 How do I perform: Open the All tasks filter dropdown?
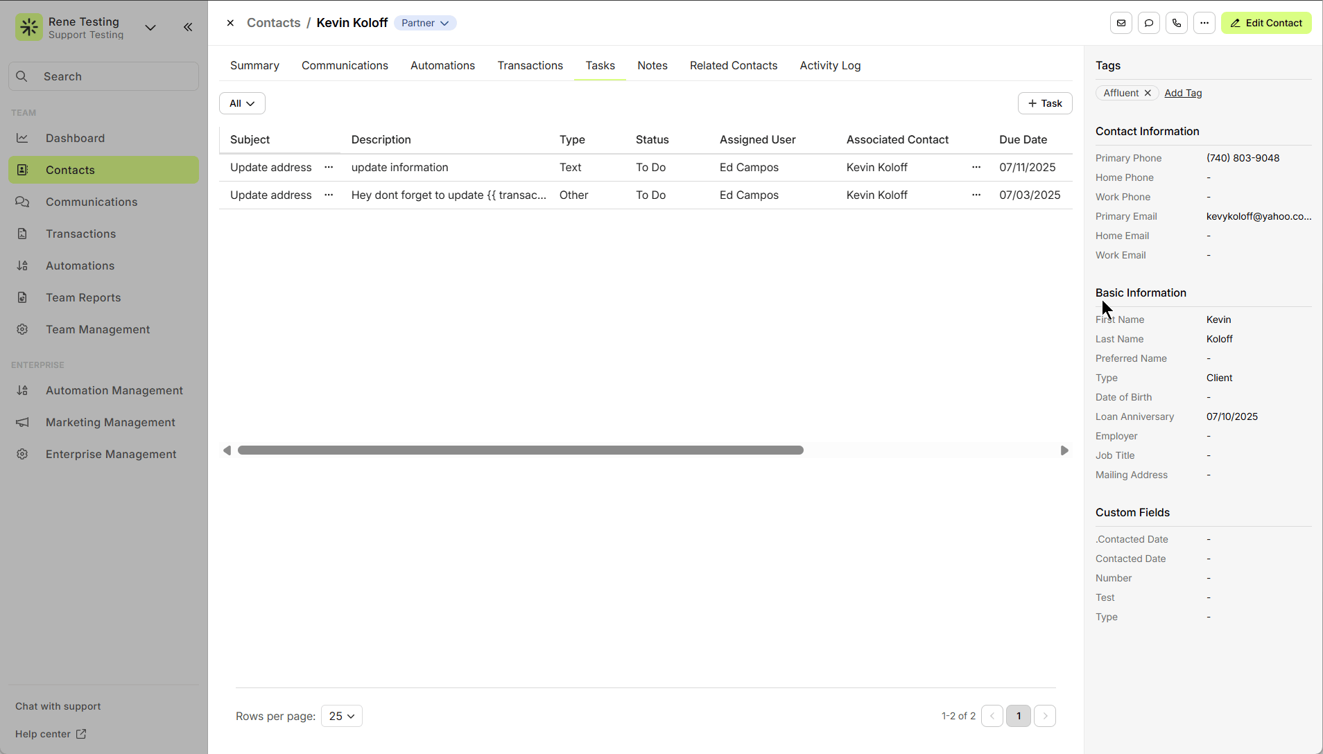coord(242,103)
